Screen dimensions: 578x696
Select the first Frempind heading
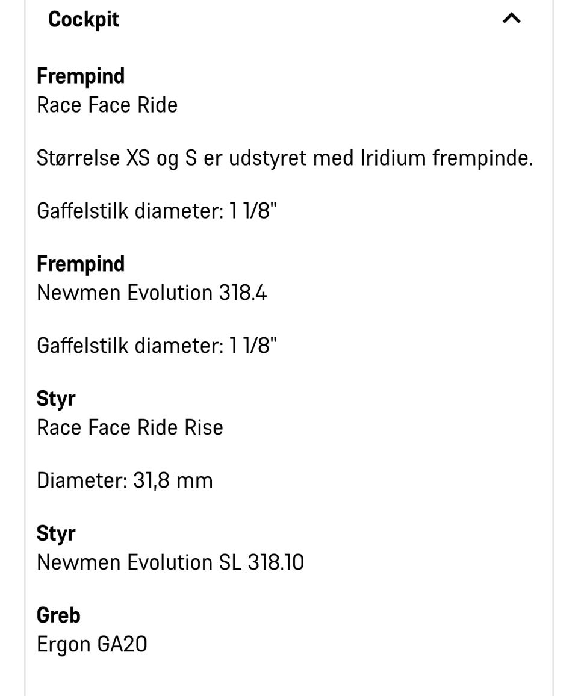point(81,76)
